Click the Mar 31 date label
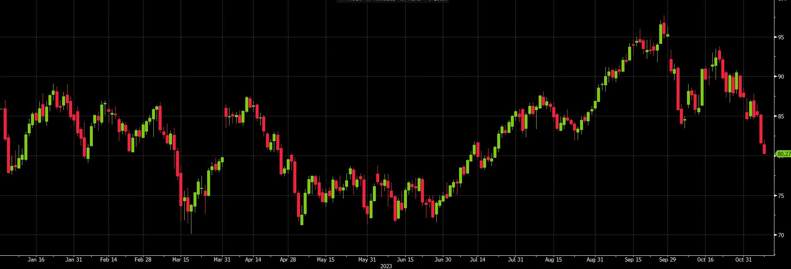The image size is (791, 269). point(222,259)
